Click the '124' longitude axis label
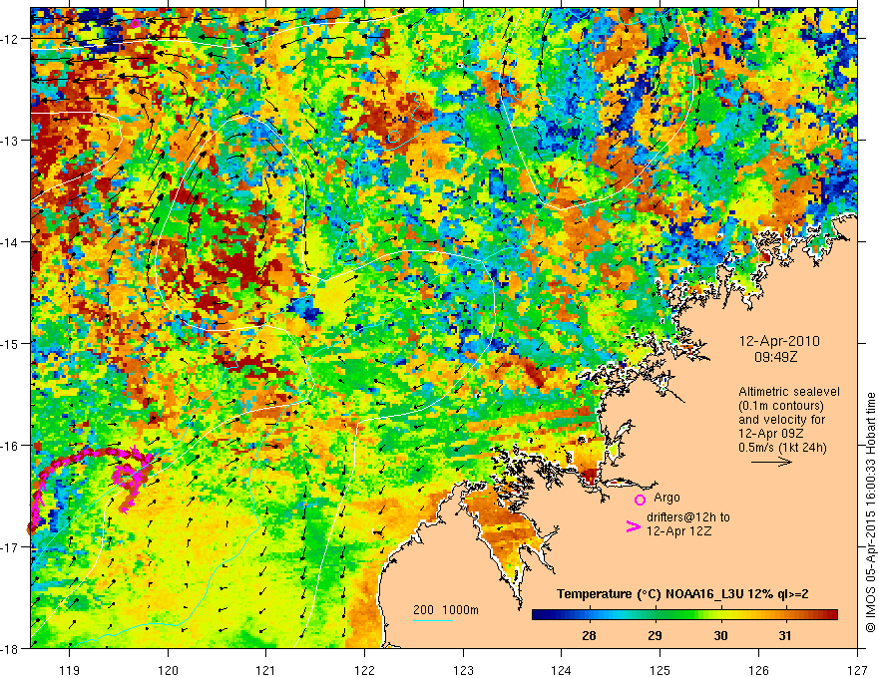The height and width of the screenshot is (678, 878). click(x=562, y=671)
